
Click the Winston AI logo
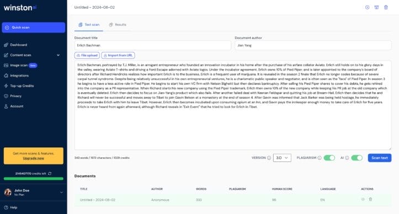coord(20,8)
